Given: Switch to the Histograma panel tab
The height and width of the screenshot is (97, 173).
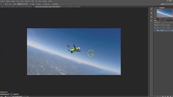Looking at the screenshot, I should click(x=156, y=8).
